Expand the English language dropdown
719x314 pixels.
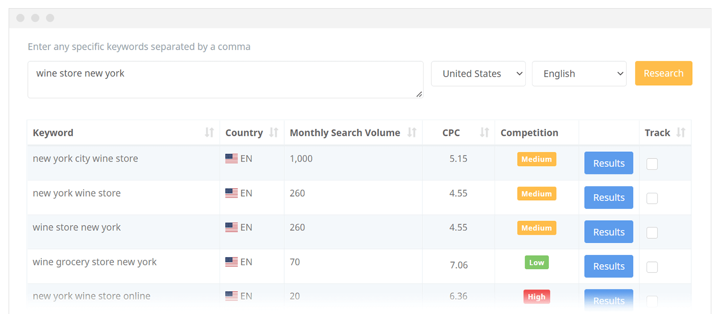[x=579, y=74]
